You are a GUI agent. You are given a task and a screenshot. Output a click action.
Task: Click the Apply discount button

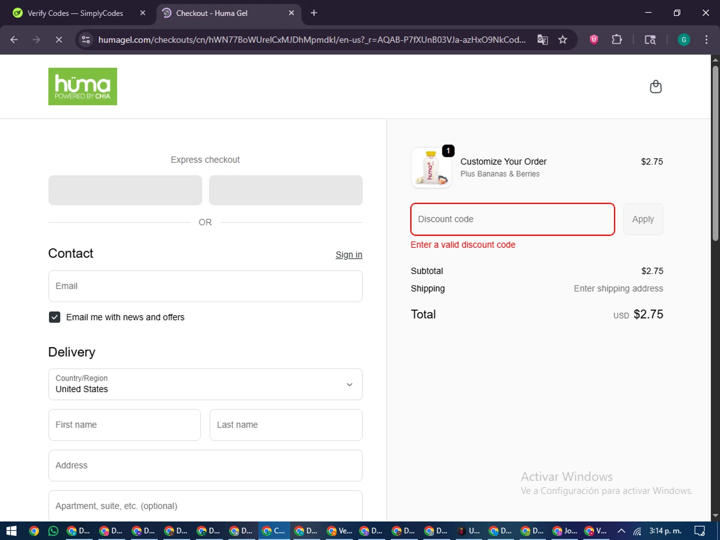coord(643,219)
